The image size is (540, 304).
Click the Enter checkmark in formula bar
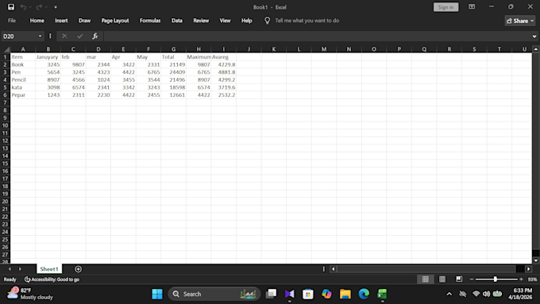pos(80,37)
